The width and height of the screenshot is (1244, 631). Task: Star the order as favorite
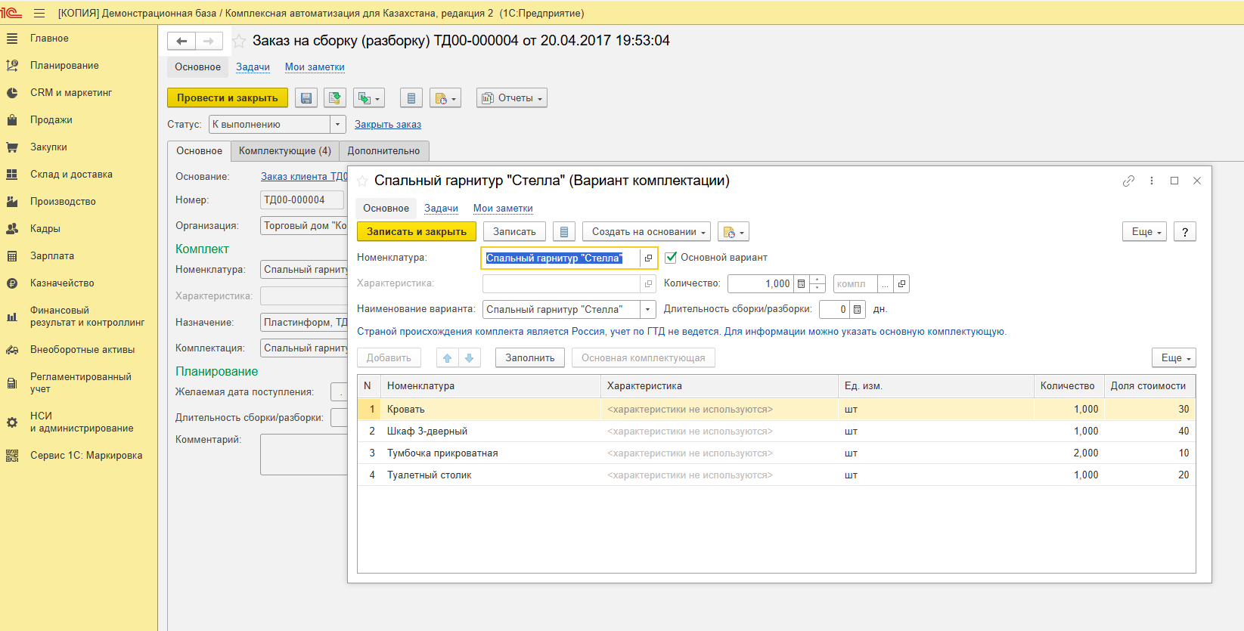[x=239, y=41]
